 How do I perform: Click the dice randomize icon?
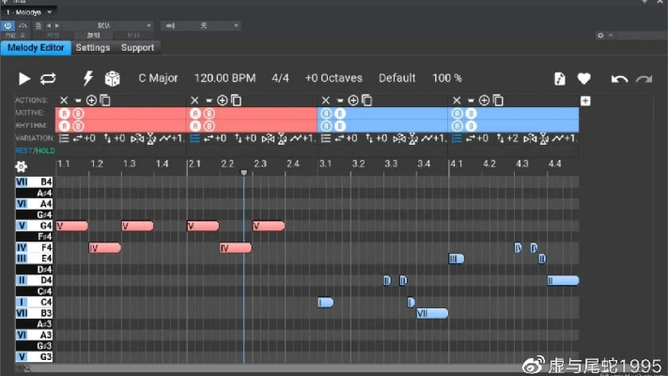112,79
